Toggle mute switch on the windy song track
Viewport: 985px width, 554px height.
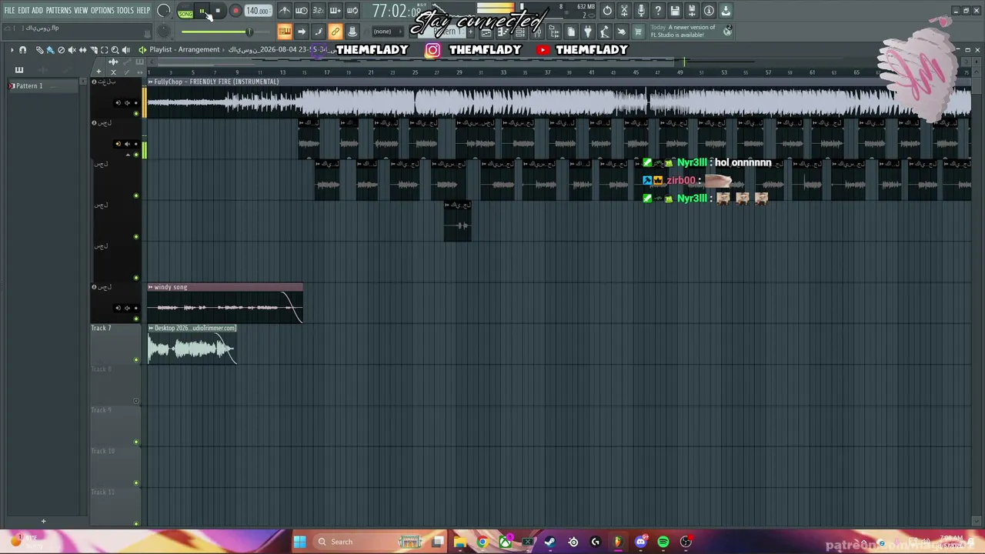(136, 319)
